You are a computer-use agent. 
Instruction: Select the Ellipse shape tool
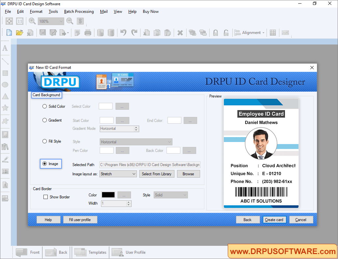(x=5, y=85)
